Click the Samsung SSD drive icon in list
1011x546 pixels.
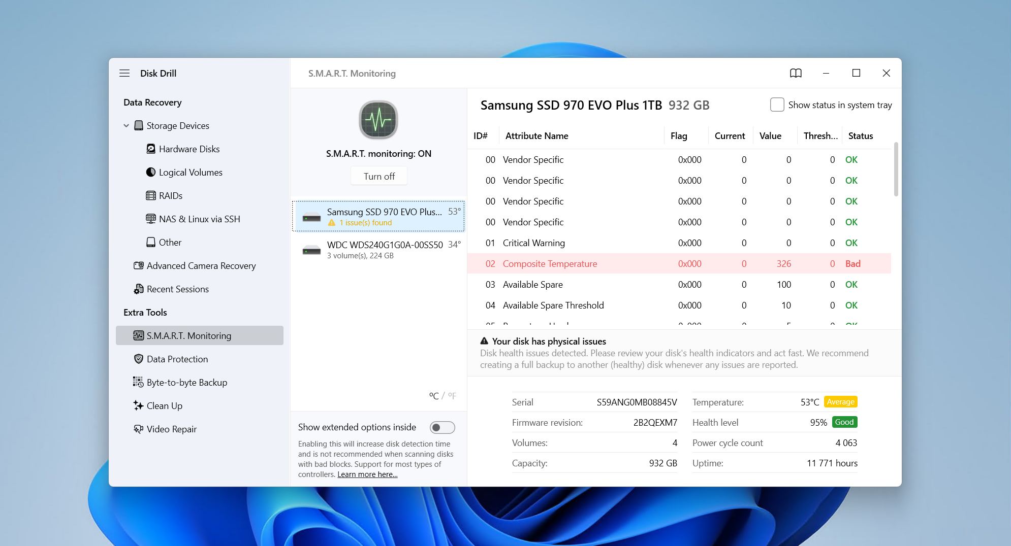click(x=311, y=217)
